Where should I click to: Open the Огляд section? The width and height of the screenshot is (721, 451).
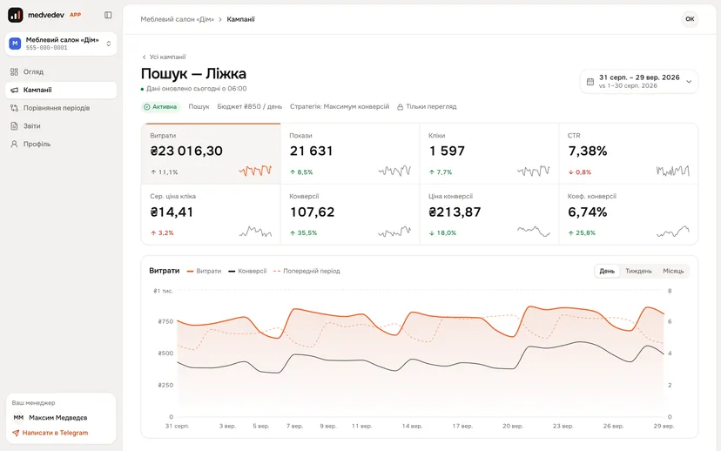(61, 71)
